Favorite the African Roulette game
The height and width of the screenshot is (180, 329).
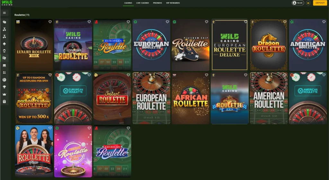pos(207,75)
